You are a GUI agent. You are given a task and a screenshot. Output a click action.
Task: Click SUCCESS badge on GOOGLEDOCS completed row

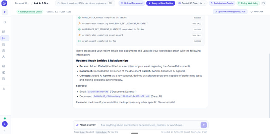click(x=197, y=29)
